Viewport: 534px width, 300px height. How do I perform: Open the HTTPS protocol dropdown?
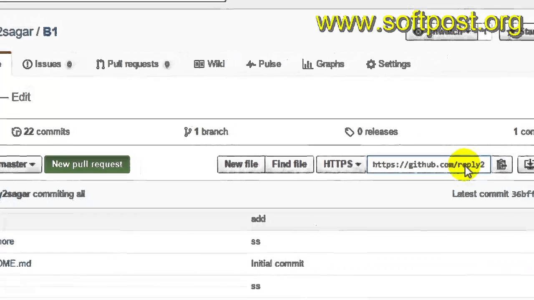click(x=342, y=165)
